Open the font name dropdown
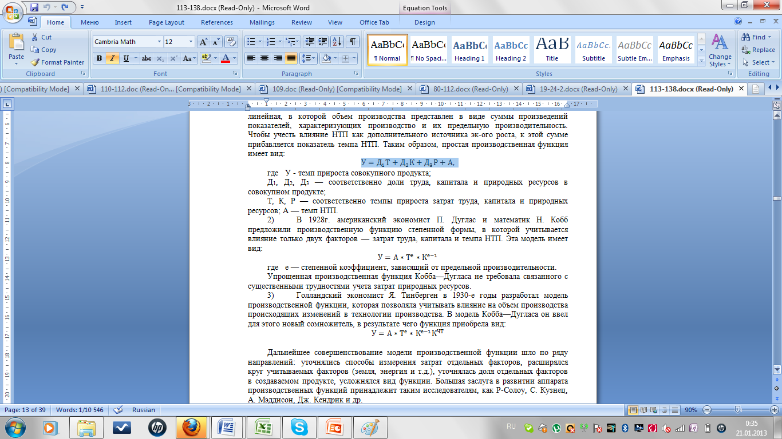The height and width of the screenshot is (439, 782). [x=159, y=42]
